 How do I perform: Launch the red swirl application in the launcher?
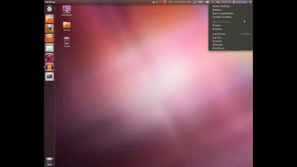coord(50,58)
